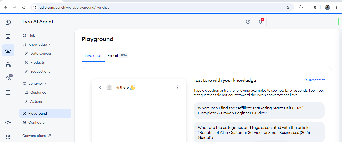Open the help question mark icon
Viewport: 342px width, 142px height.
pyautogui.click(x=248, y=22)
